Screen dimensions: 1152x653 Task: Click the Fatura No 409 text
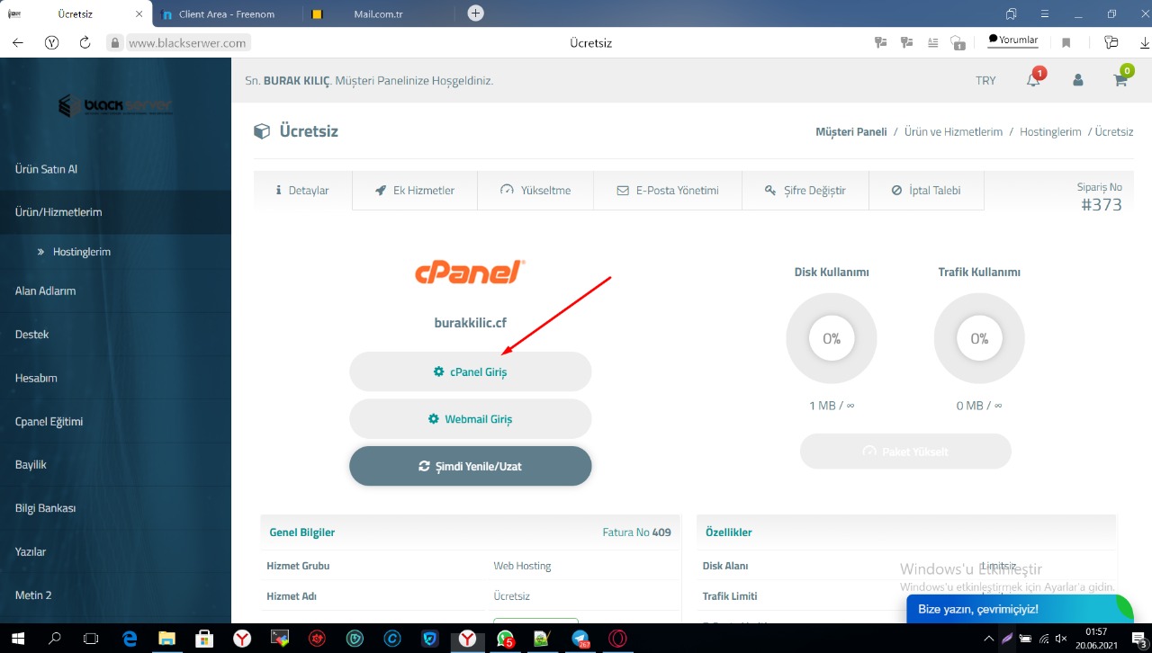point(637,532)
